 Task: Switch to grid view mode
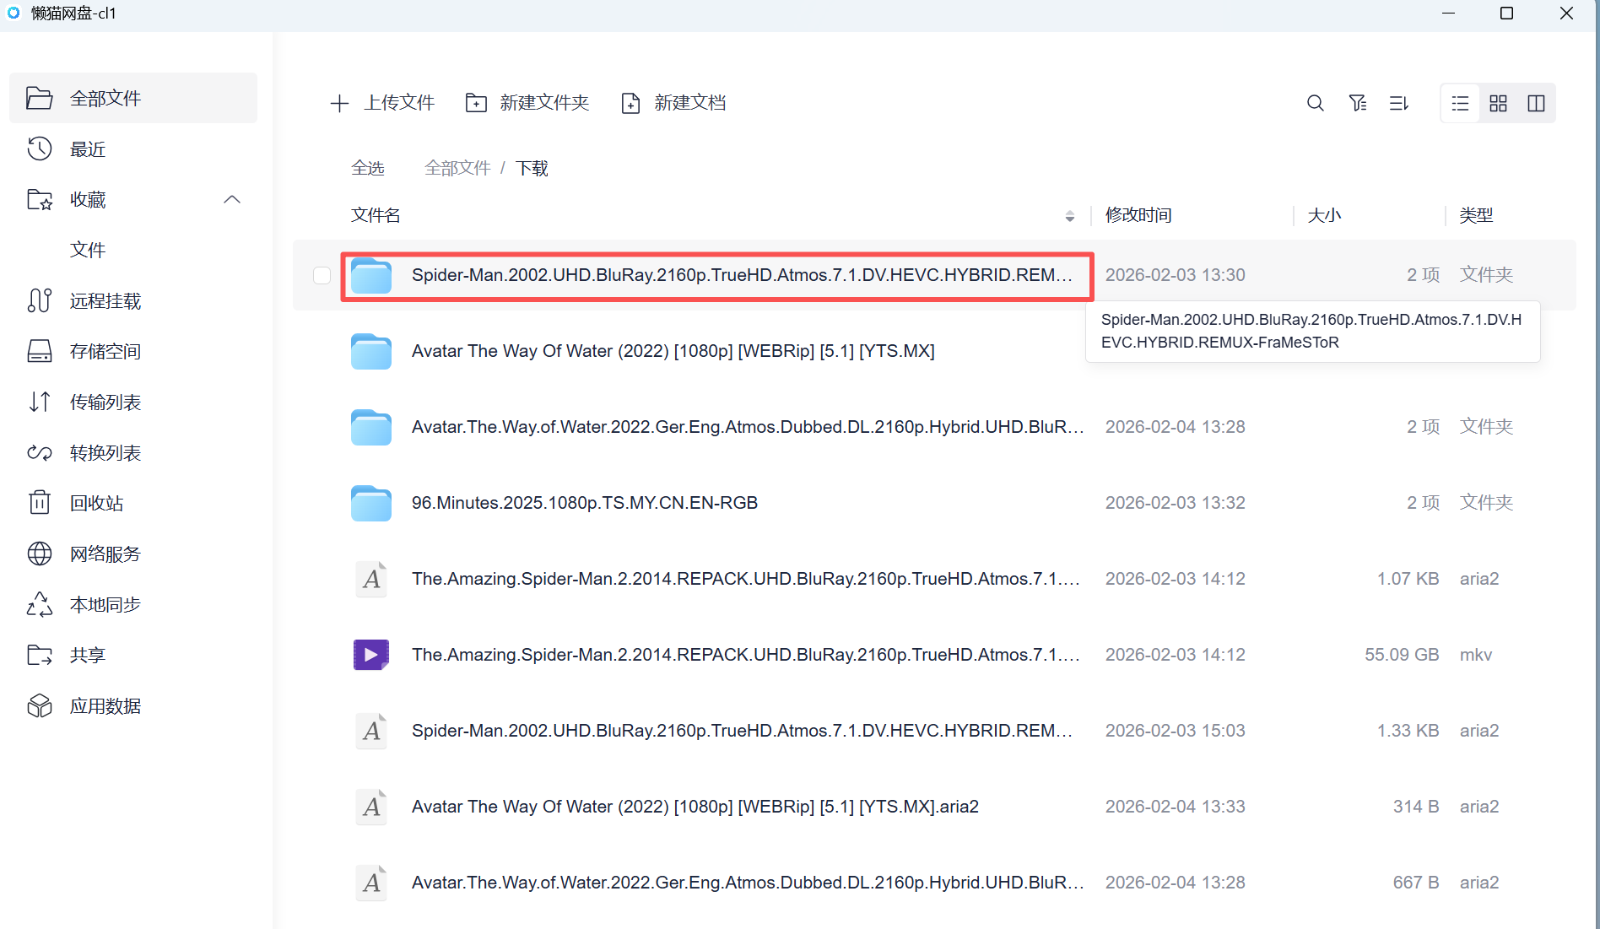pyautogui.click(x=1498, y=103)
